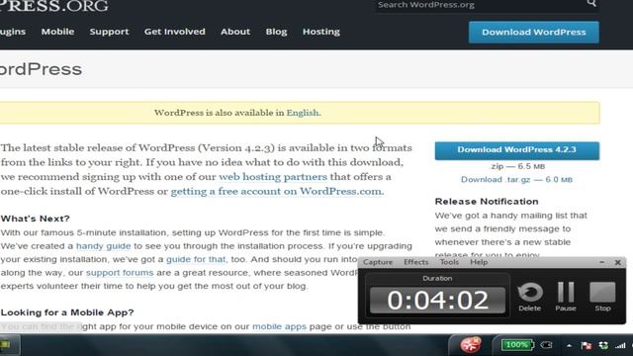
Task: Close the recorder window
Action: [x=617, y=262]
